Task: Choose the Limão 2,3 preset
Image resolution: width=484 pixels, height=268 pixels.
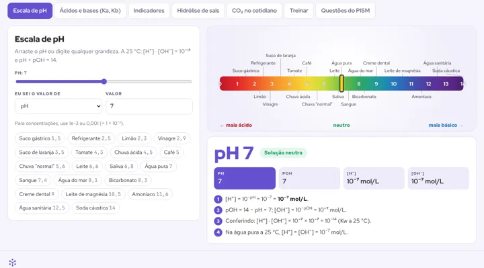Action: tap(134, 138)
